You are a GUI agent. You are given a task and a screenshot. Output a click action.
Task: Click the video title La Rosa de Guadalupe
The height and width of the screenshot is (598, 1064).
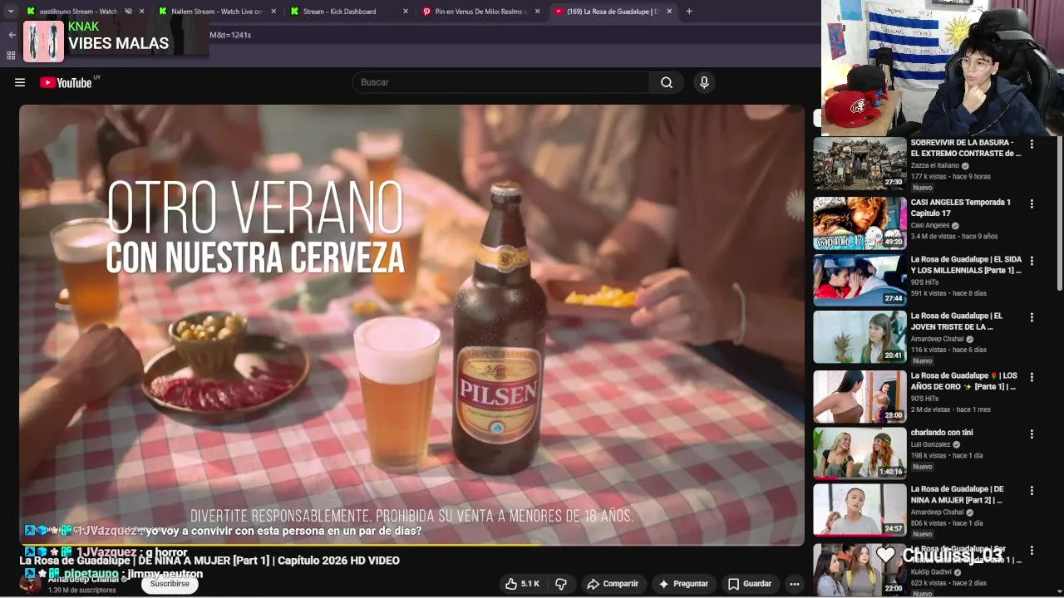[x=209, y=561]
